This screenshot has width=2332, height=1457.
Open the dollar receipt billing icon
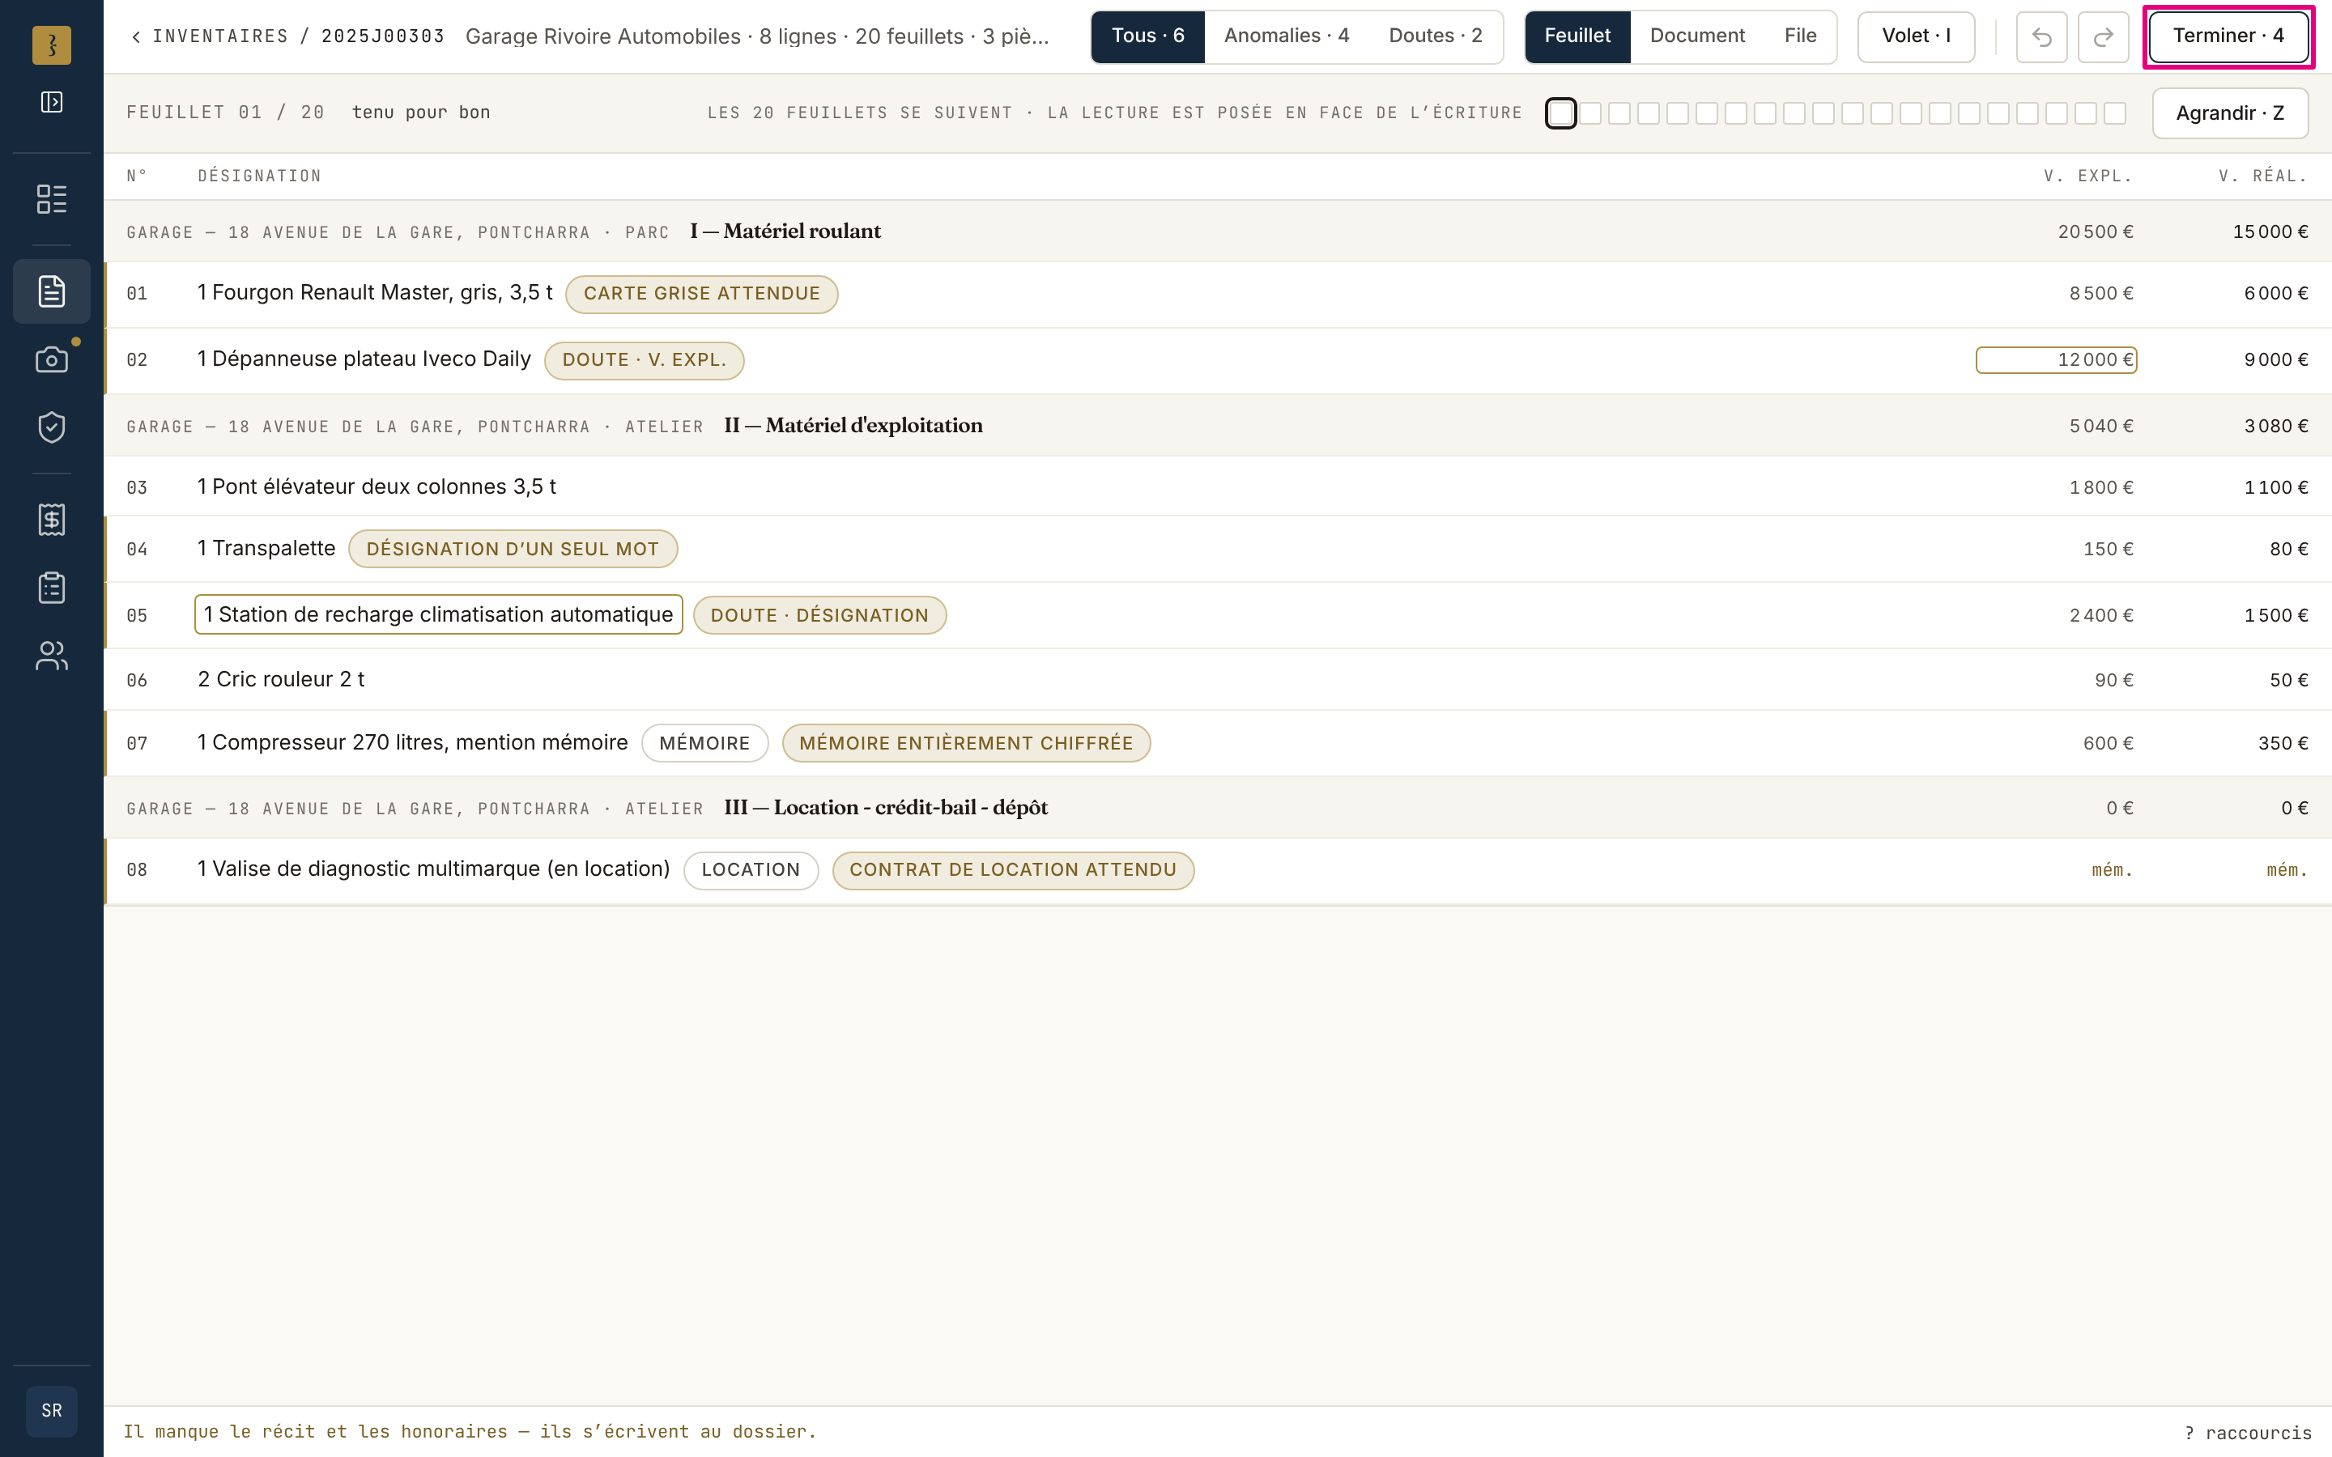[x=52, y=520]
